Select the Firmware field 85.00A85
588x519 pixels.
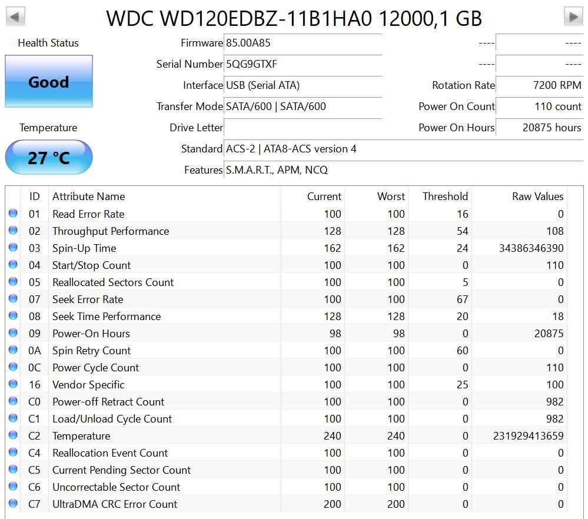(303, 43)
